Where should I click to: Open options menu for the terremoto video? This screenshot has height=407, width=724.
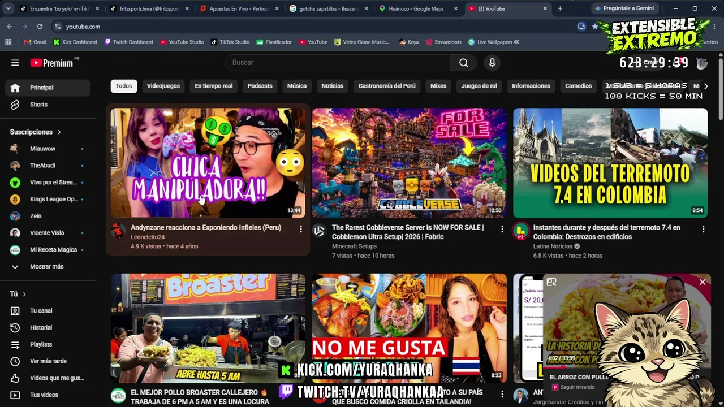point(703,229)
